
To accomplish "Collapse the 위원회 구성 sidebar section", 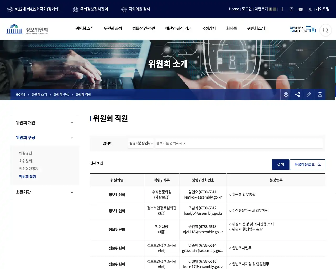I will [x=45, y=138].
